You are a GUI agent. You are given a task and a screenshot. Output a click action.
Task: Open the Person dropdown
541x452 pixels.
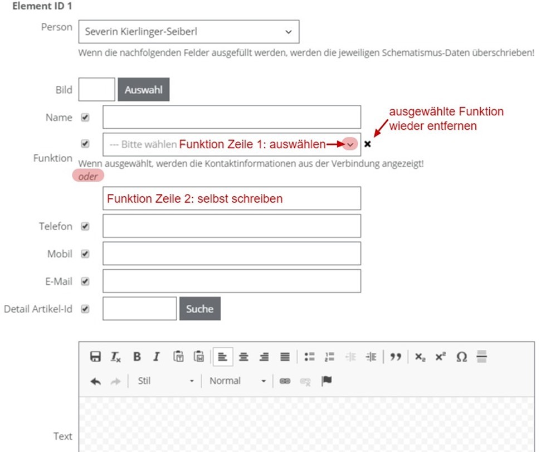point(188,32)
